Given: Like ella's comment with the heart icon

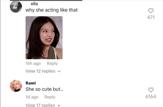Looking at the screenshot, I should [151, 11].
